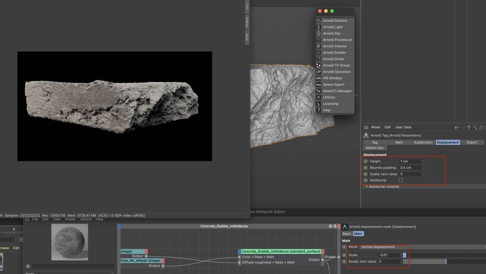
Task: Open the material editor hamburger menu
Action: (x=27, y=219)
